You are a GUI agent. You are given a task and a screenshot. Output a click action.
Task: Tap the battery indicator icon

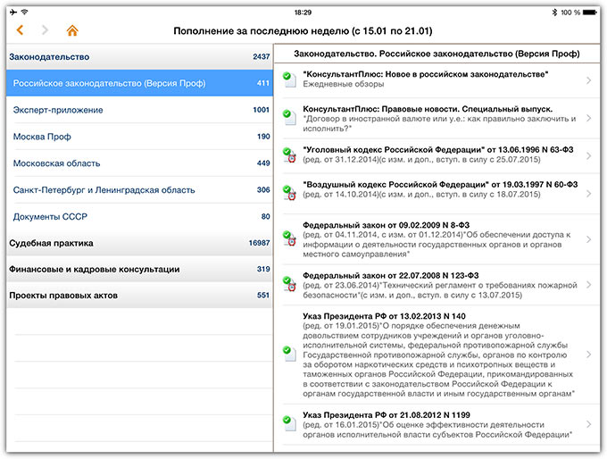(x=590, y=13)
